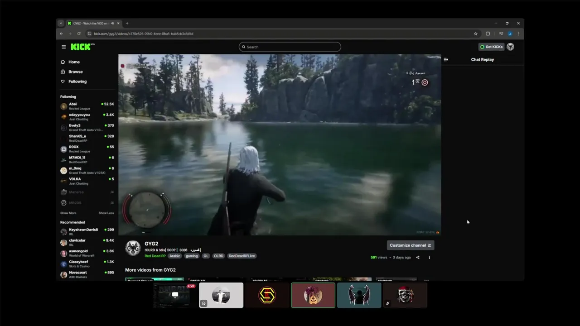Select the OLRD tag
This screenshot has height=326, width=580.
tap(218, 256)
